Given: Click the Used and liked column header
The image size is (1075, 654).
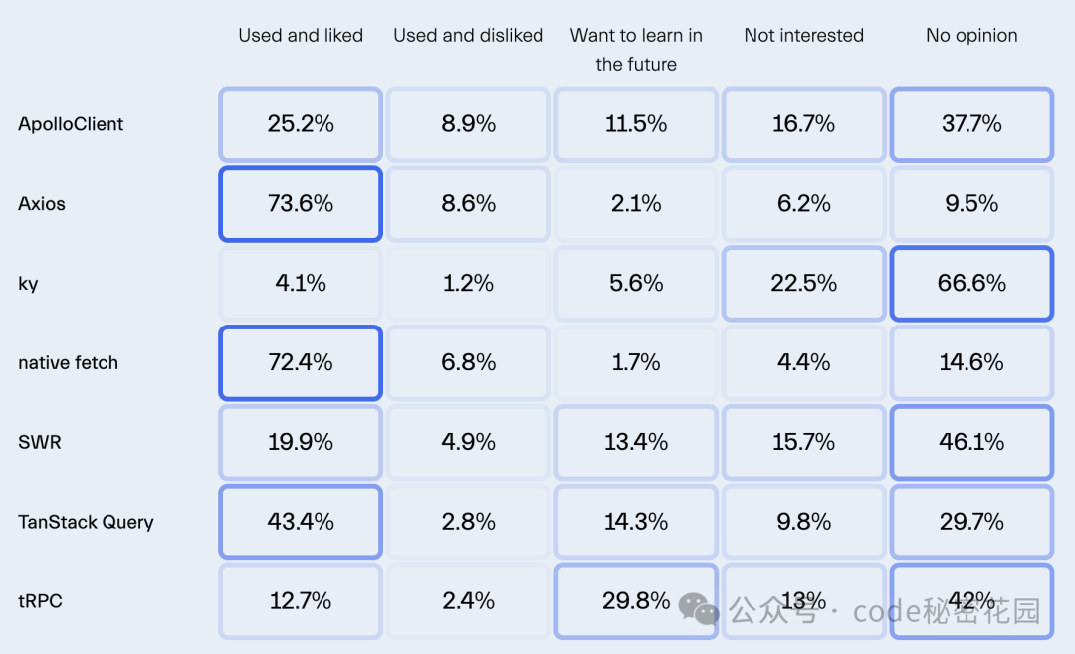Looking at the screenshot, I should (x=301, y=35).
